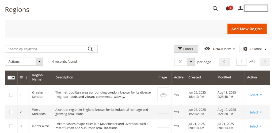Sort by ID column header
This screenshot has width=274, height=133.
pyautogui.click(x=24, y=77)
